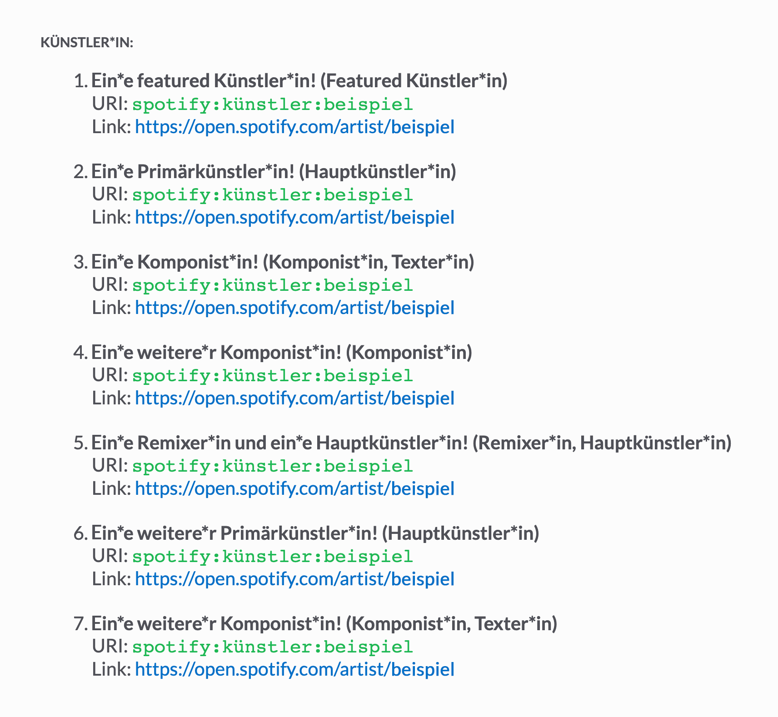The image size is (778, 717).
Task: Click the 'Ein*e Primärkünstler*in!' title
Action: pos(193,172)
